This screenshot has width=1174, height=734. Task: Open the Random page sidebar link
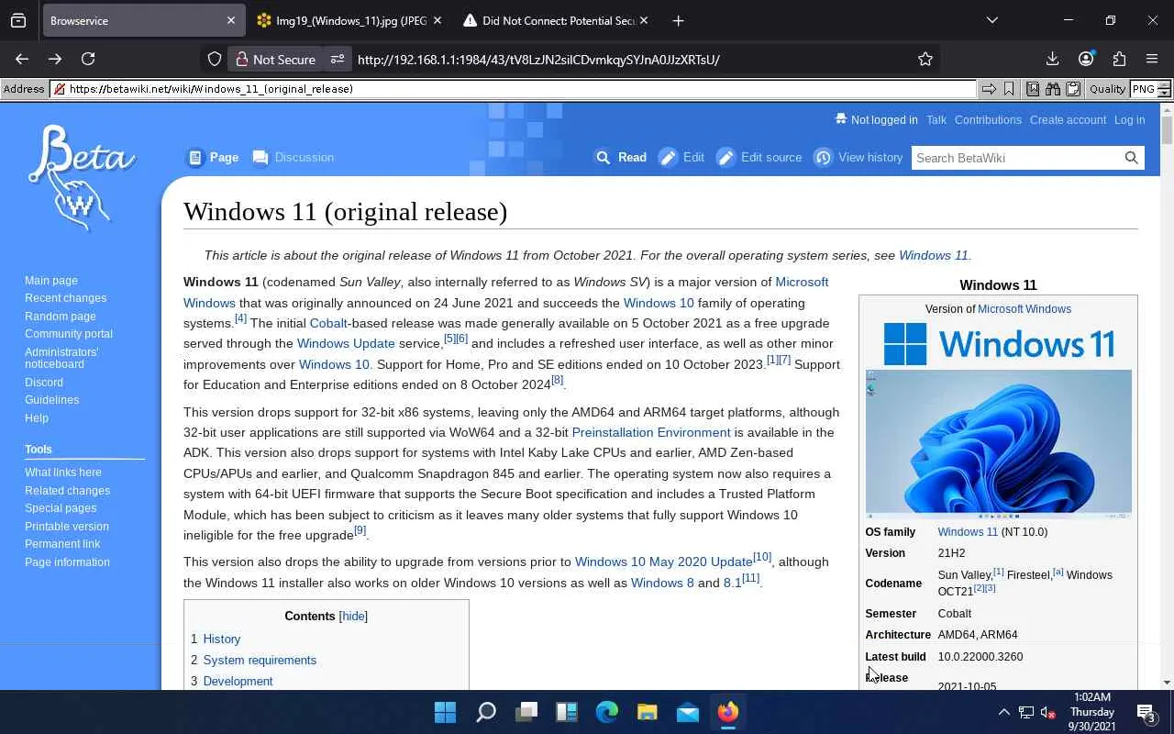tap(61, 317)
